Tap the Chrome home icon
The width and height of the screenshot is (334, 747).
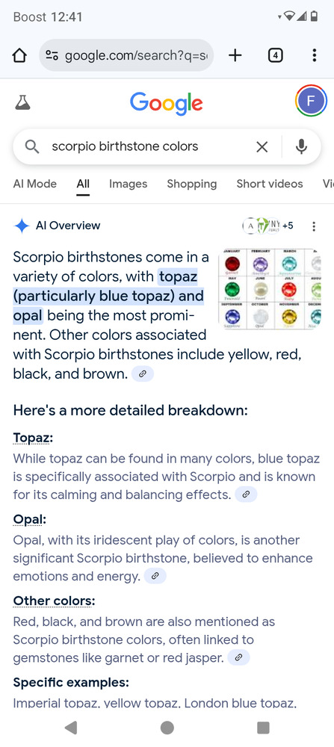point(19,55)
